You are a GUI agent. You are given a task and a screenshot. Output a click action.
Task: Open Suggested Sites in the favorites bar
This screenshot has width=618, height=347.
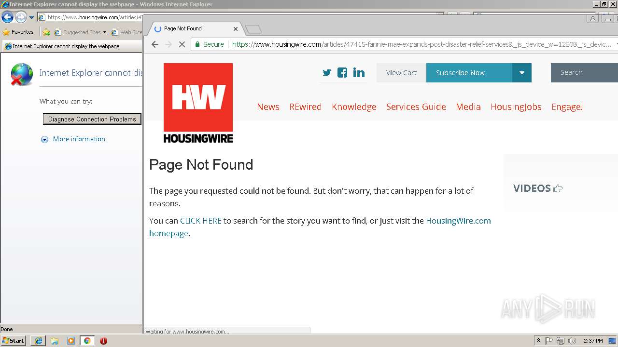[x=80, y=32]
